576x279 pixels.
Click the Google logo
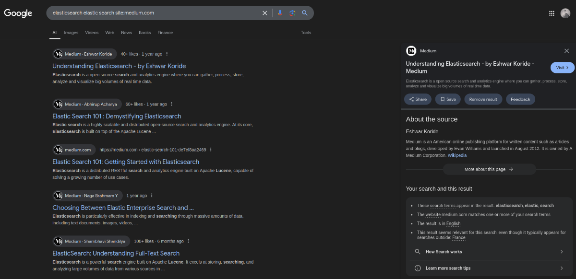click(x=18, y=13)
